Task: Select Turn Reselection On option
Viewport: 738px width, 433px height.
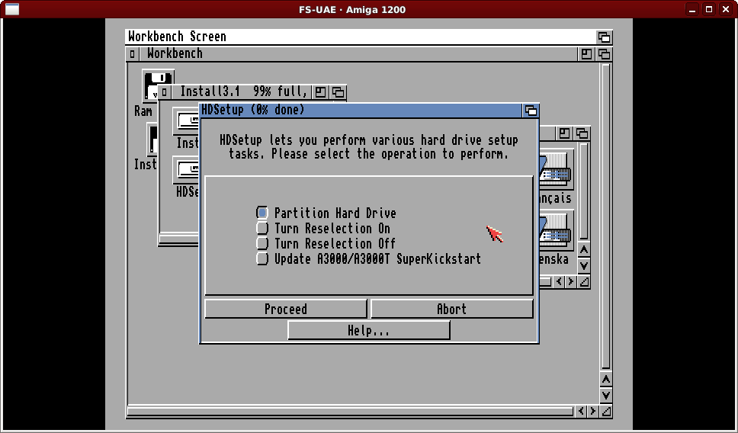Action: coord(262,228)
